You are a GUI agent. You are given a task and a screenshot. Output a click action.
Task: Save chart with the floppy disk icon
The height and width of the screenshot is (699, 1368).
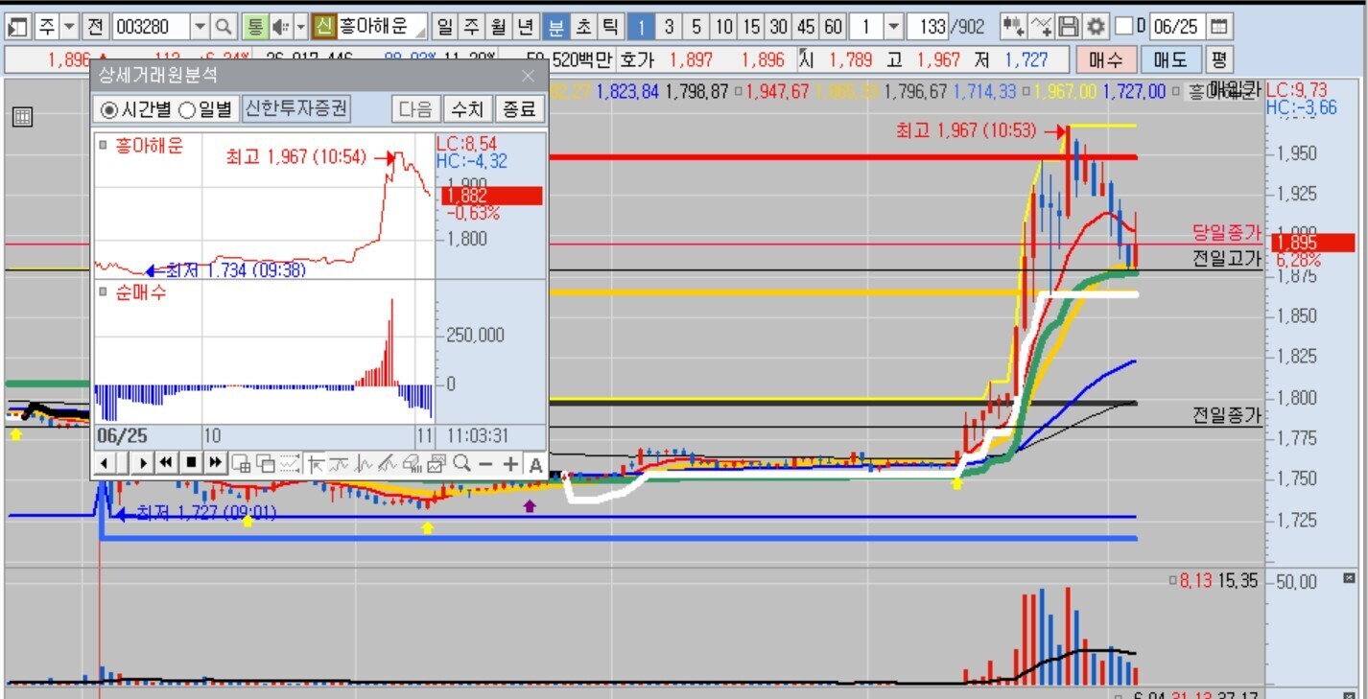1068,26
